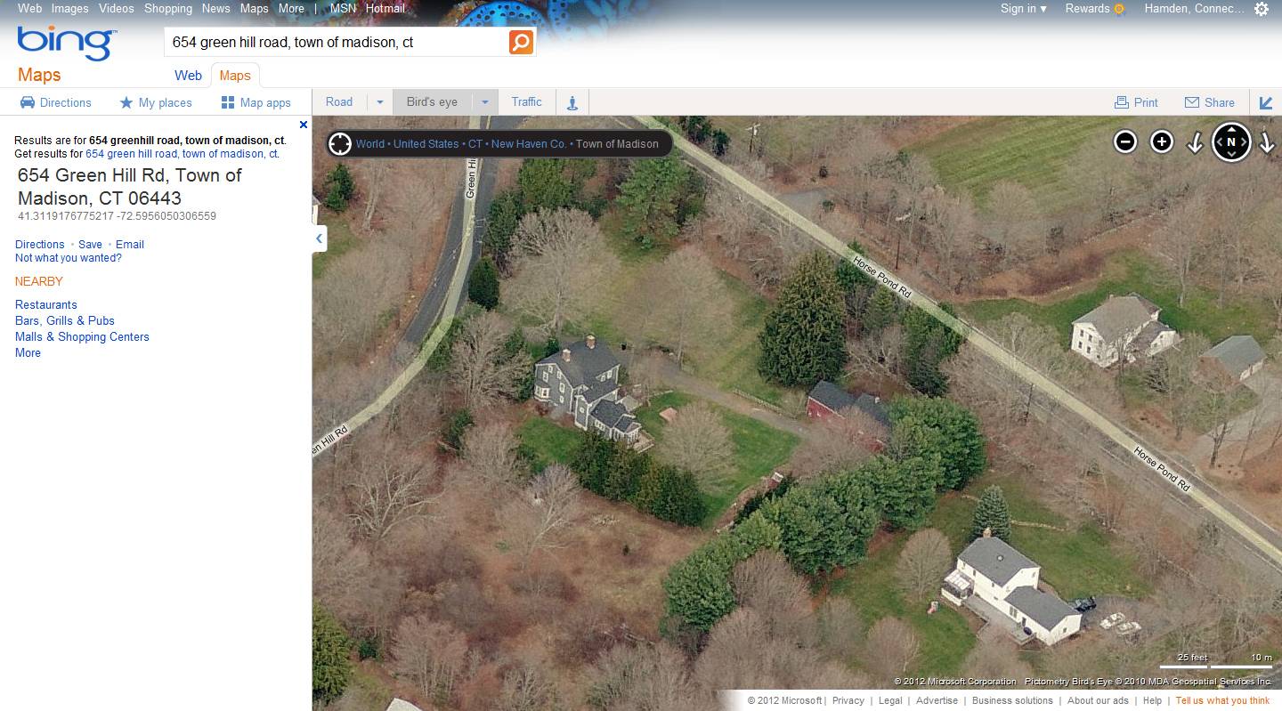Zoom in with the plus icon
Viewport: 1282px width, 711px height.
[1162, 141]
